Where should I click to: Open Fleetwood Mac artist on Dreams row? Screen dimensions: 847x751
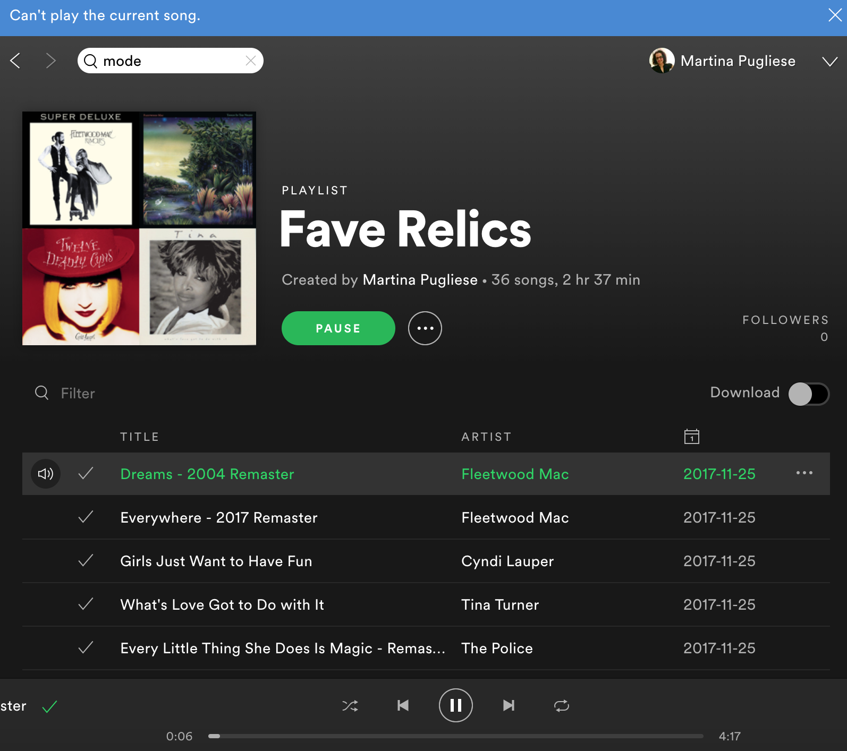[515, 474]
